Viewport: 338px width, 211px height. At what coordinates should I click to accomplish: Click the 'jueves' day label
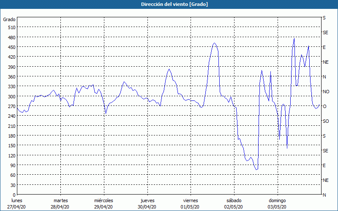click(x=147, y=201)
